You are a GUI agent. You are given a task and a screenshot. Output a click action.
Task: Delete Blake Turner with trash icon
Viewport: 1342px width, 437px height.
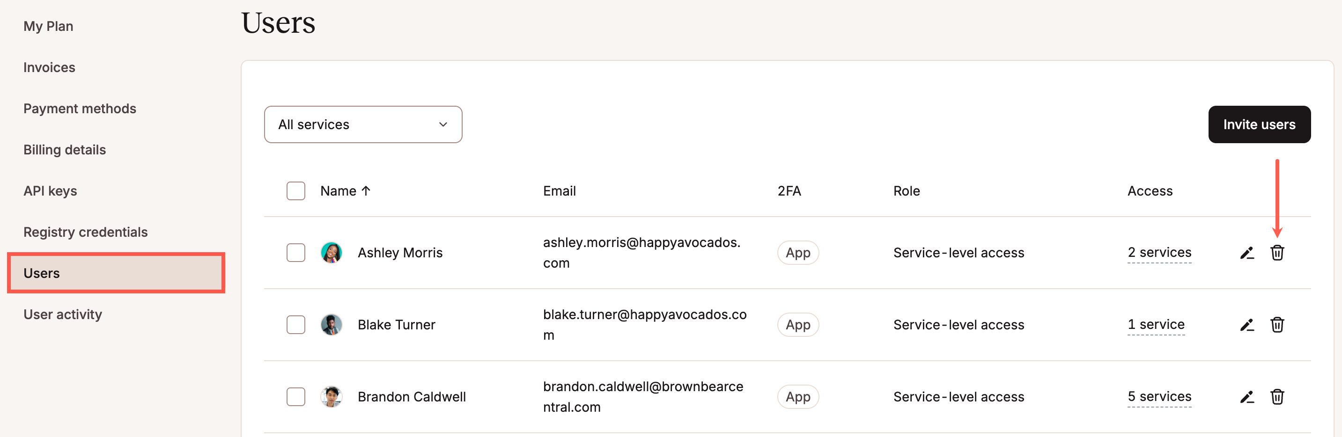tap(1277, 325)
